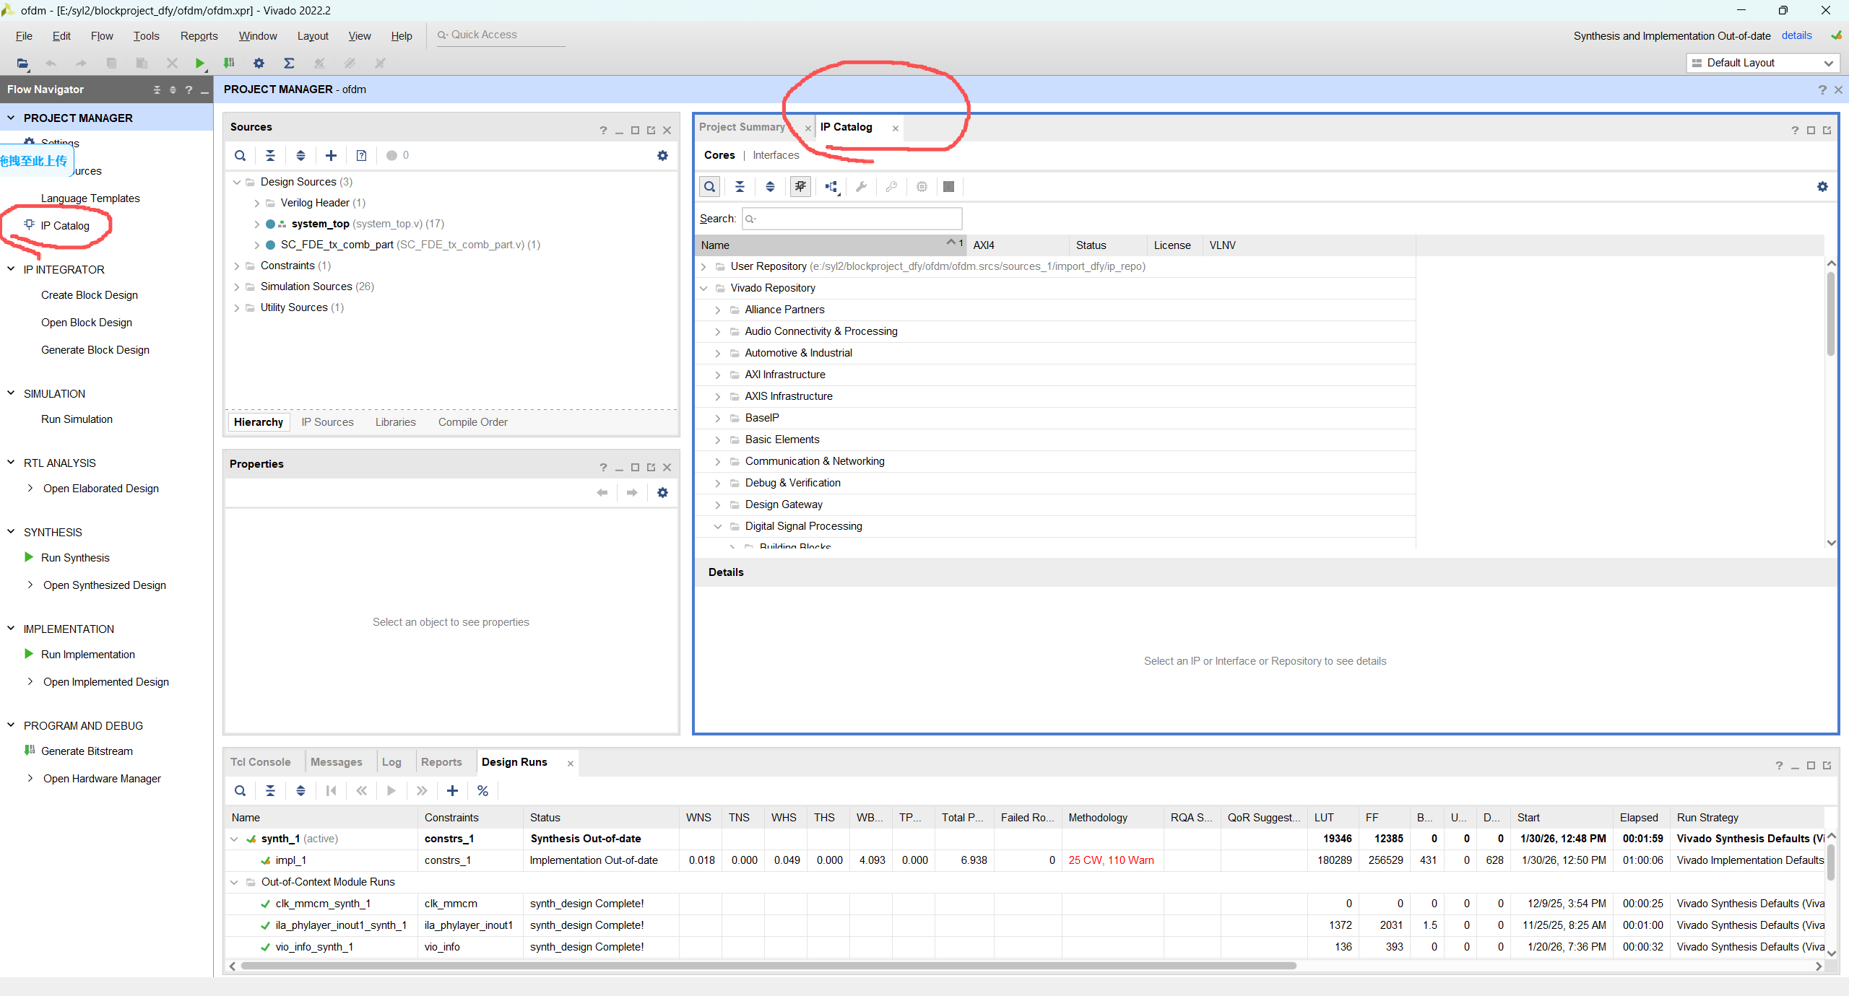The height and width of the screenshot is (996, 1849).
Task: Expand the Constraints sources node
Action: pyautogui.click(x=237, y=266)
